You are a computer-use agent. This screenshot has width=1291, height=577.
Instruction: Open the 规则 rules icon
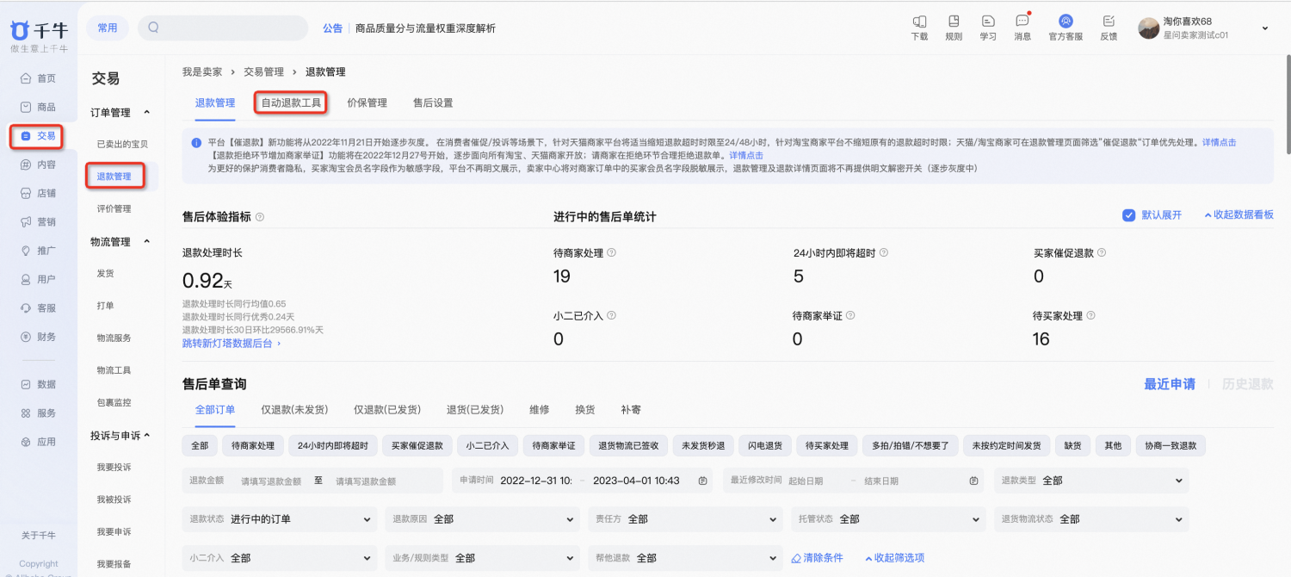click(954, 22)
